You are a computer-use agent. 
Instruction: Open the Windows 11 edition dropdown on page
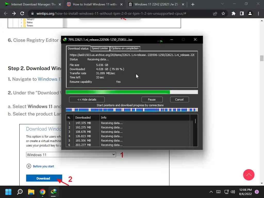click(x=71, y=155)
